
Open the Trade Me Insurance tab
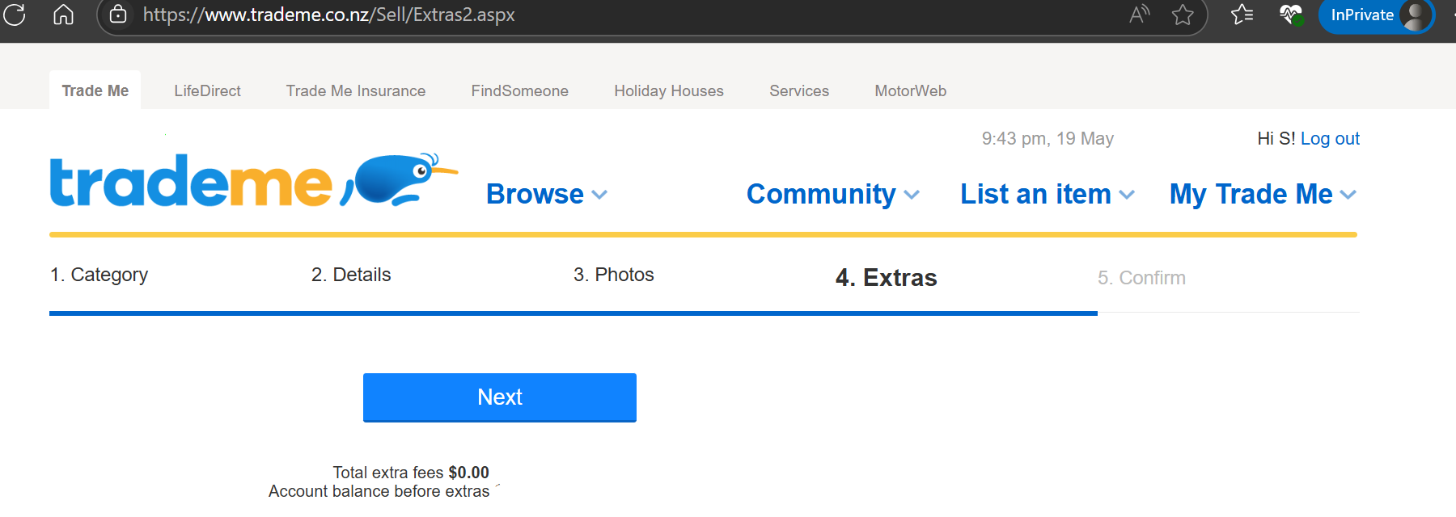[355, 91]
